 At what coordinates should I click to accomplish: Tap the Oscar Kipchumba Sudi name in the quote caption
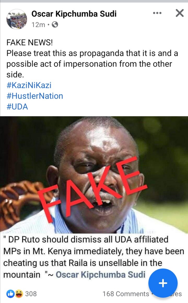coord(101,275)
